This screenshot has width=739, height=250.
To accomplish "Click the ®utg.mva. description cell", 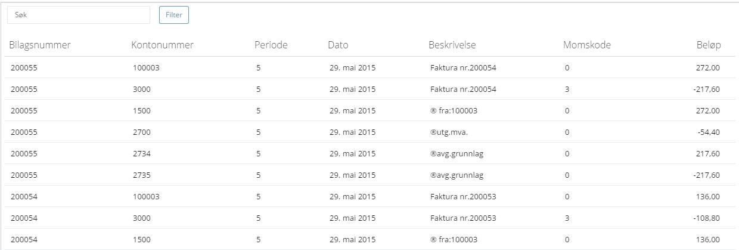I will click(x=449, y=132).
